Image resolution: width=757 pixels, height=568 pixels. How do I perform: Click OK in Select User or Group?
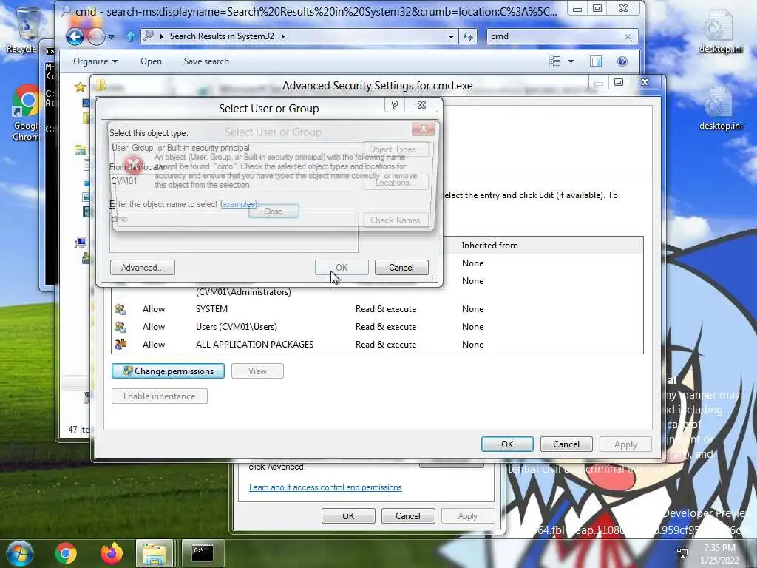(342, 268)
